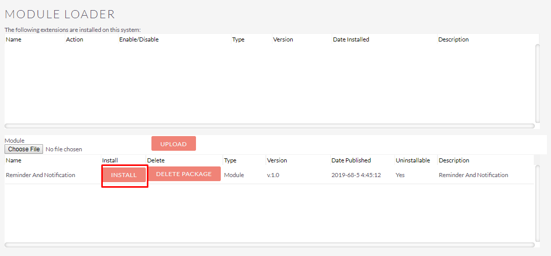Image resolution: width=551 pixels, height=256 pixels.
Task: Select the 'Reminder And Notification' package name
Action: tap(41, 175)
